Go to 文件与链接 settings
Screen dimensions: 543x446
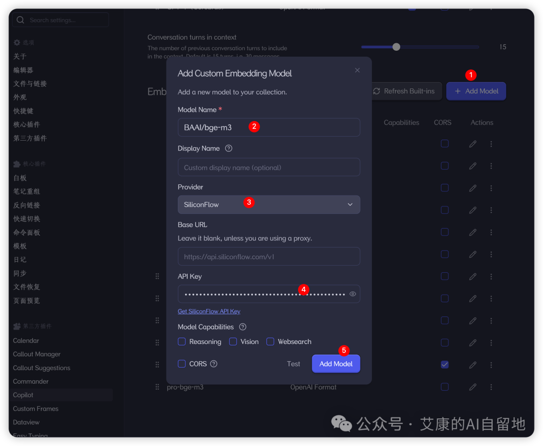(x=30, y=84)
